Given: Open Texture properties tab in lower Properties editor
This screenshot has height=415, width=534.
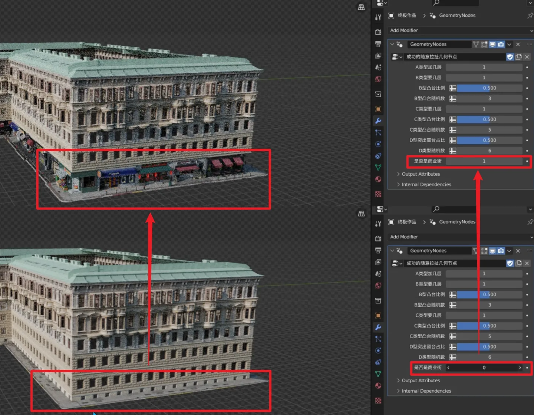Looking at the screenshot, I should (x=378, y=401).
